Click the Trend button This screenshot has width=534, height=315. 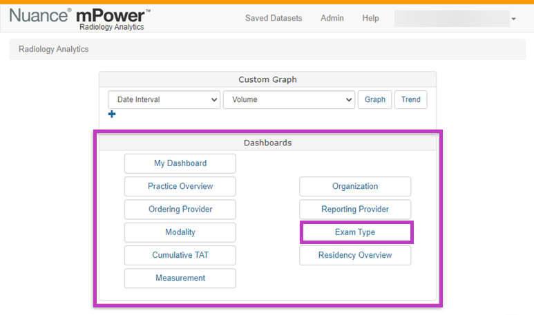pos(411,99)
